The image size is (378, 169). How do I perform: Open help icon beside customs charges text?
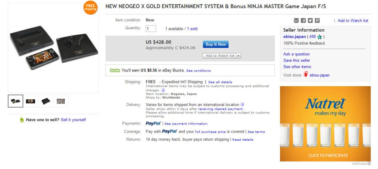coord(163,90)
